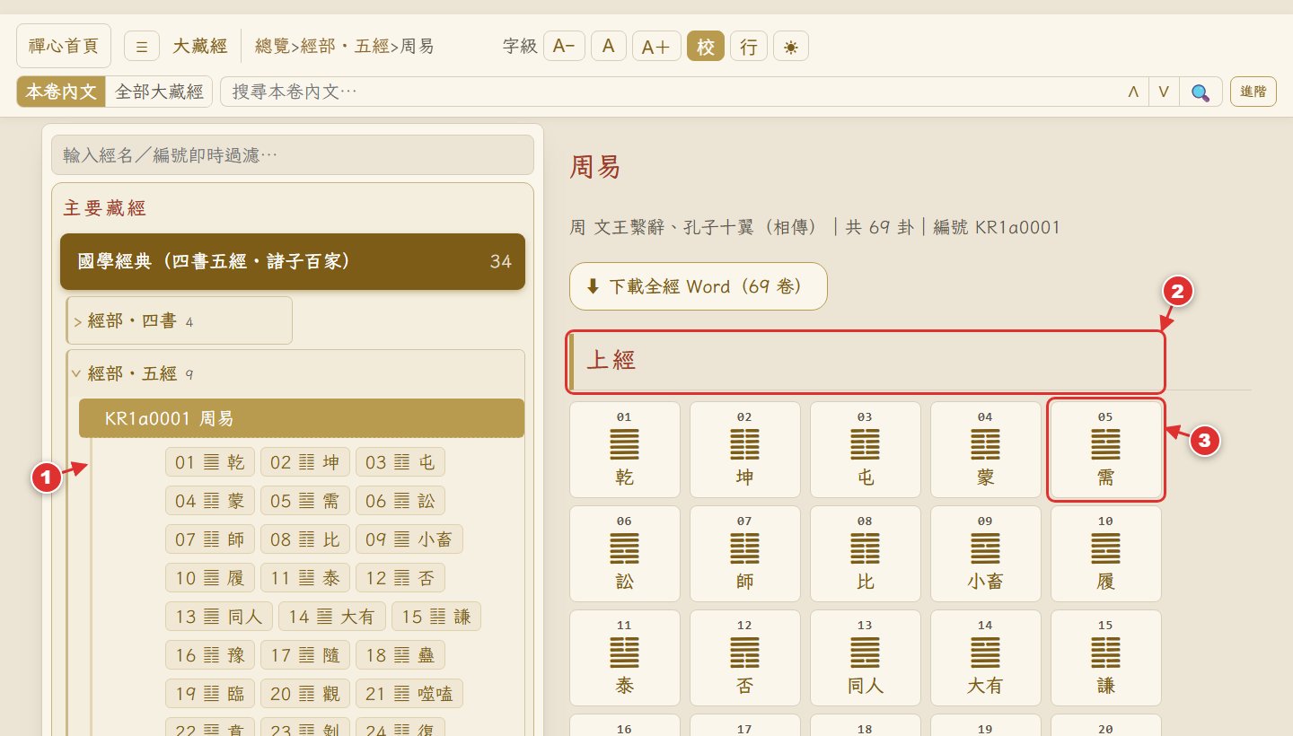Open hexagram card 08 比
1293x736 pixels.
(866, 554)
